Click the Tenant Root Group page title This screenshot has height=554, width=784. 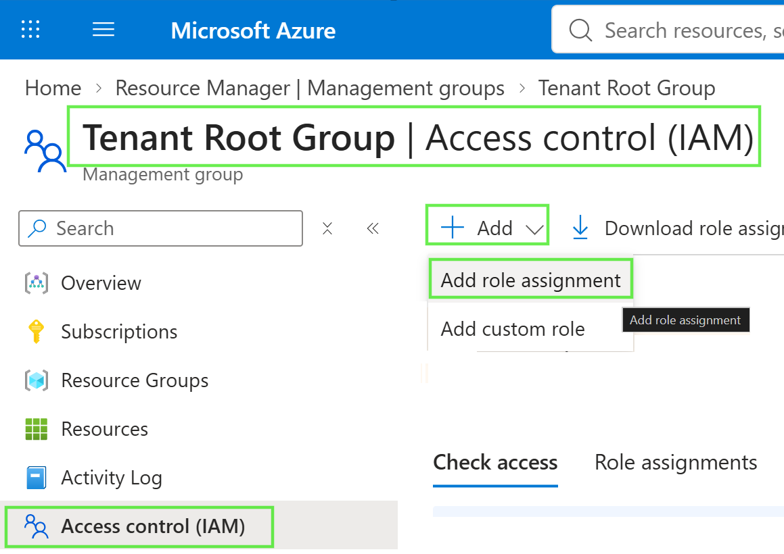pyautogui.click(x=239, y=137)
